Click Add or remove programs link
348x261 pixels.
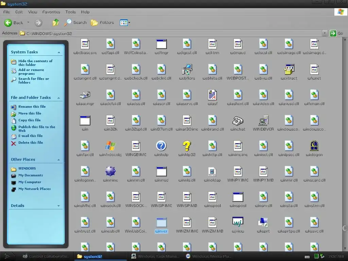coord(31,72)
